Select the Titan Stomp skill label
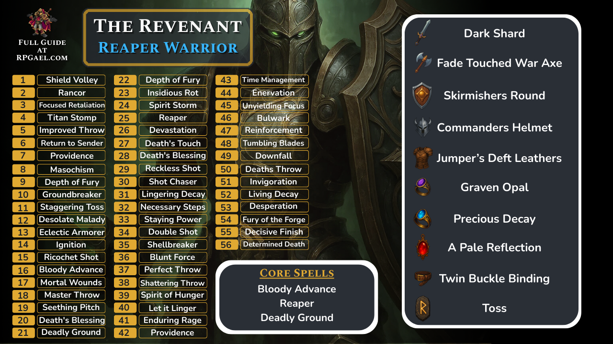Screen dimensions: 613x344 pos(71,118)
